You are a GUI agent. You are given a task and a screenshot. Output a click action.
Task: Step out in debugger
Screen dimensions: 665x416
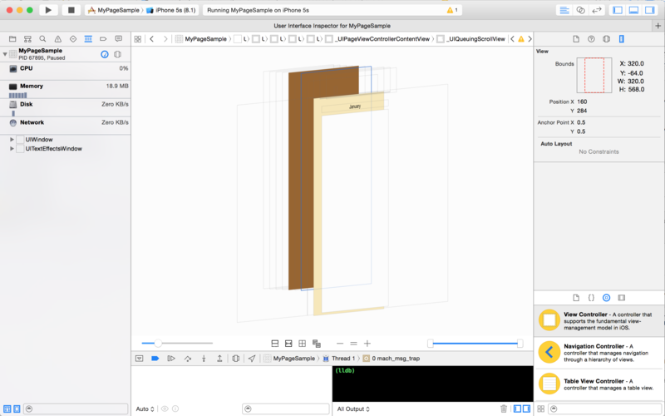point(219,359)
